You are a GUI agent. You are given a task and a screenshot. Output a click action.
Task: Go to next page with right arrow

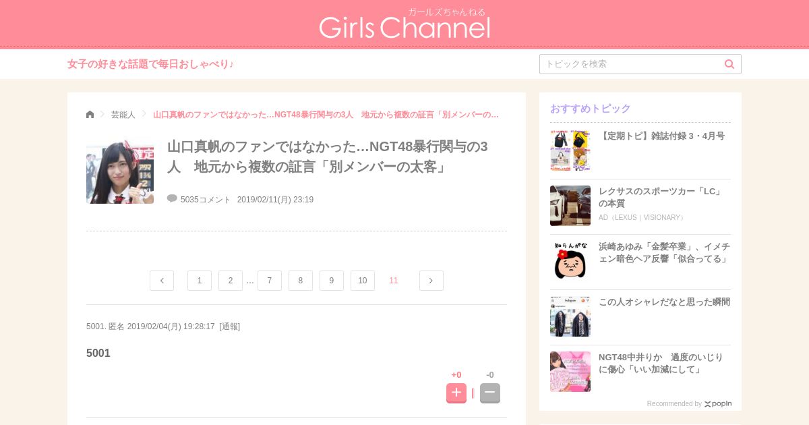click(x=431, y=281)
